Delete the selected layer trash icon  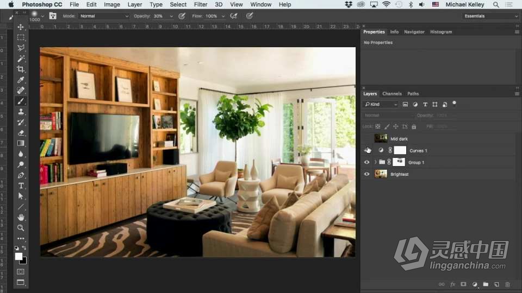[508, 284]
